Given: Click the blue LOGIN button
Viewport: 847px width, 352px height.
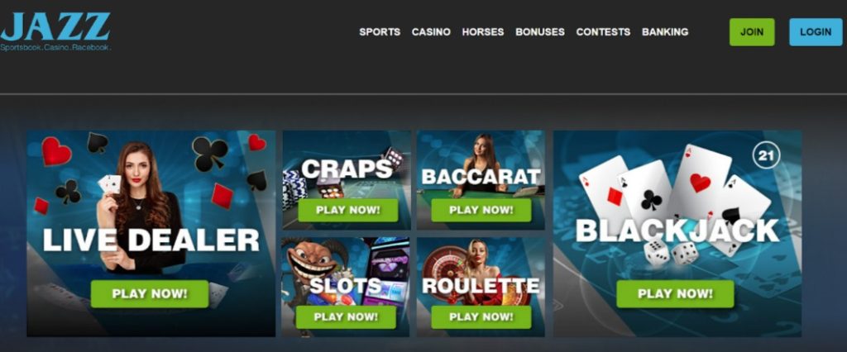Looking at the screenshot, I should tap(816, 32).
